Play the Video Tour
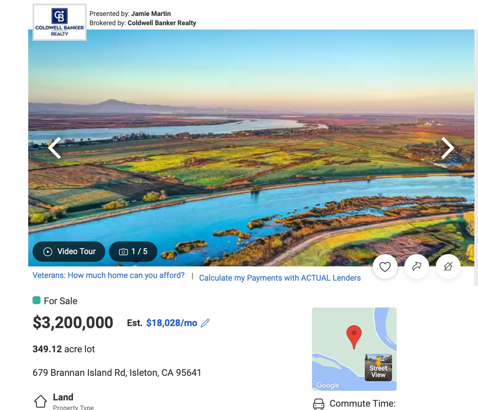Image resolution: width=478 pixels, height=410 pixels. (x=69, y=251)
